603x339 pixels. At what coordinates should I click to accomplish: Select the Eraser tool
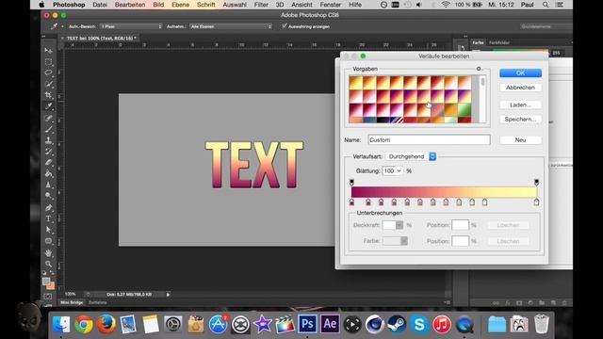[48, 163]
